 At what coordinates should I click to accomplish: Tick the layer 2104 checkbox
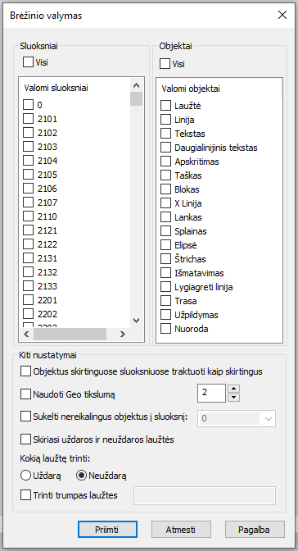tap(28, 161)
